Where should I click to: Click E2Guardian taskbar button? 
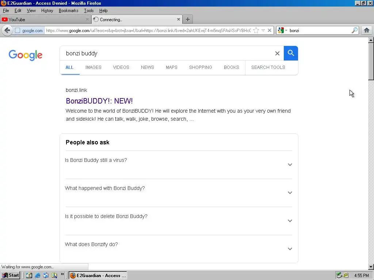[x=98, y=276]
